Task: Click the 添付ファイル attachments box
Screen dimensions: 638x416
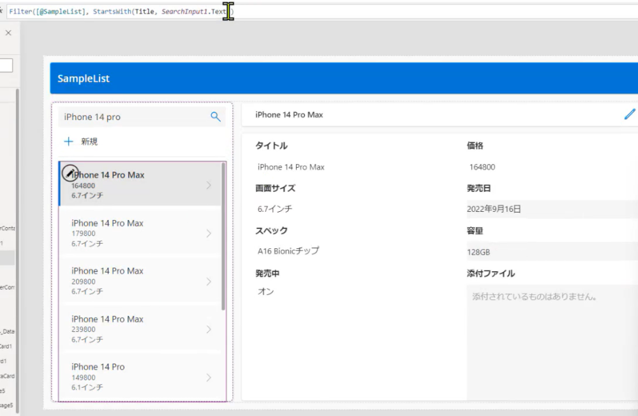Action: (552, 342)
